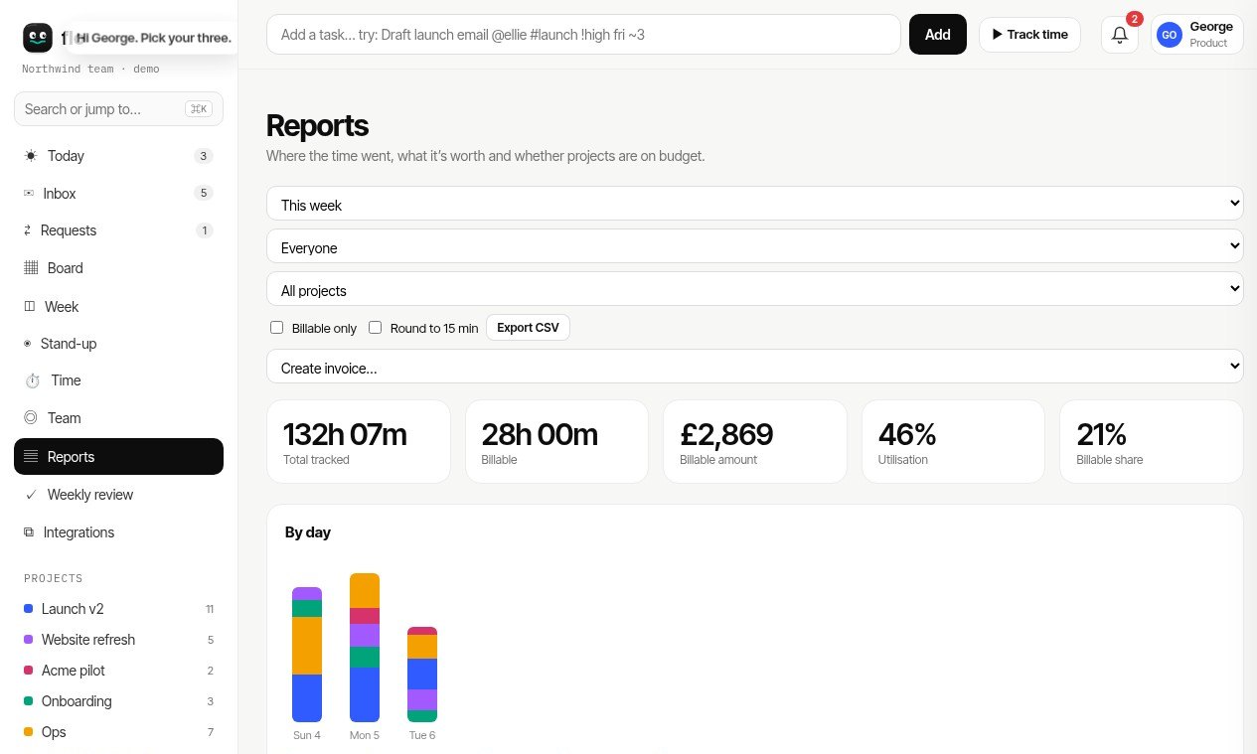Click the 132h 07m Total tracked card
Viewport: 1257px width, 754px height.
pos(359,442)
